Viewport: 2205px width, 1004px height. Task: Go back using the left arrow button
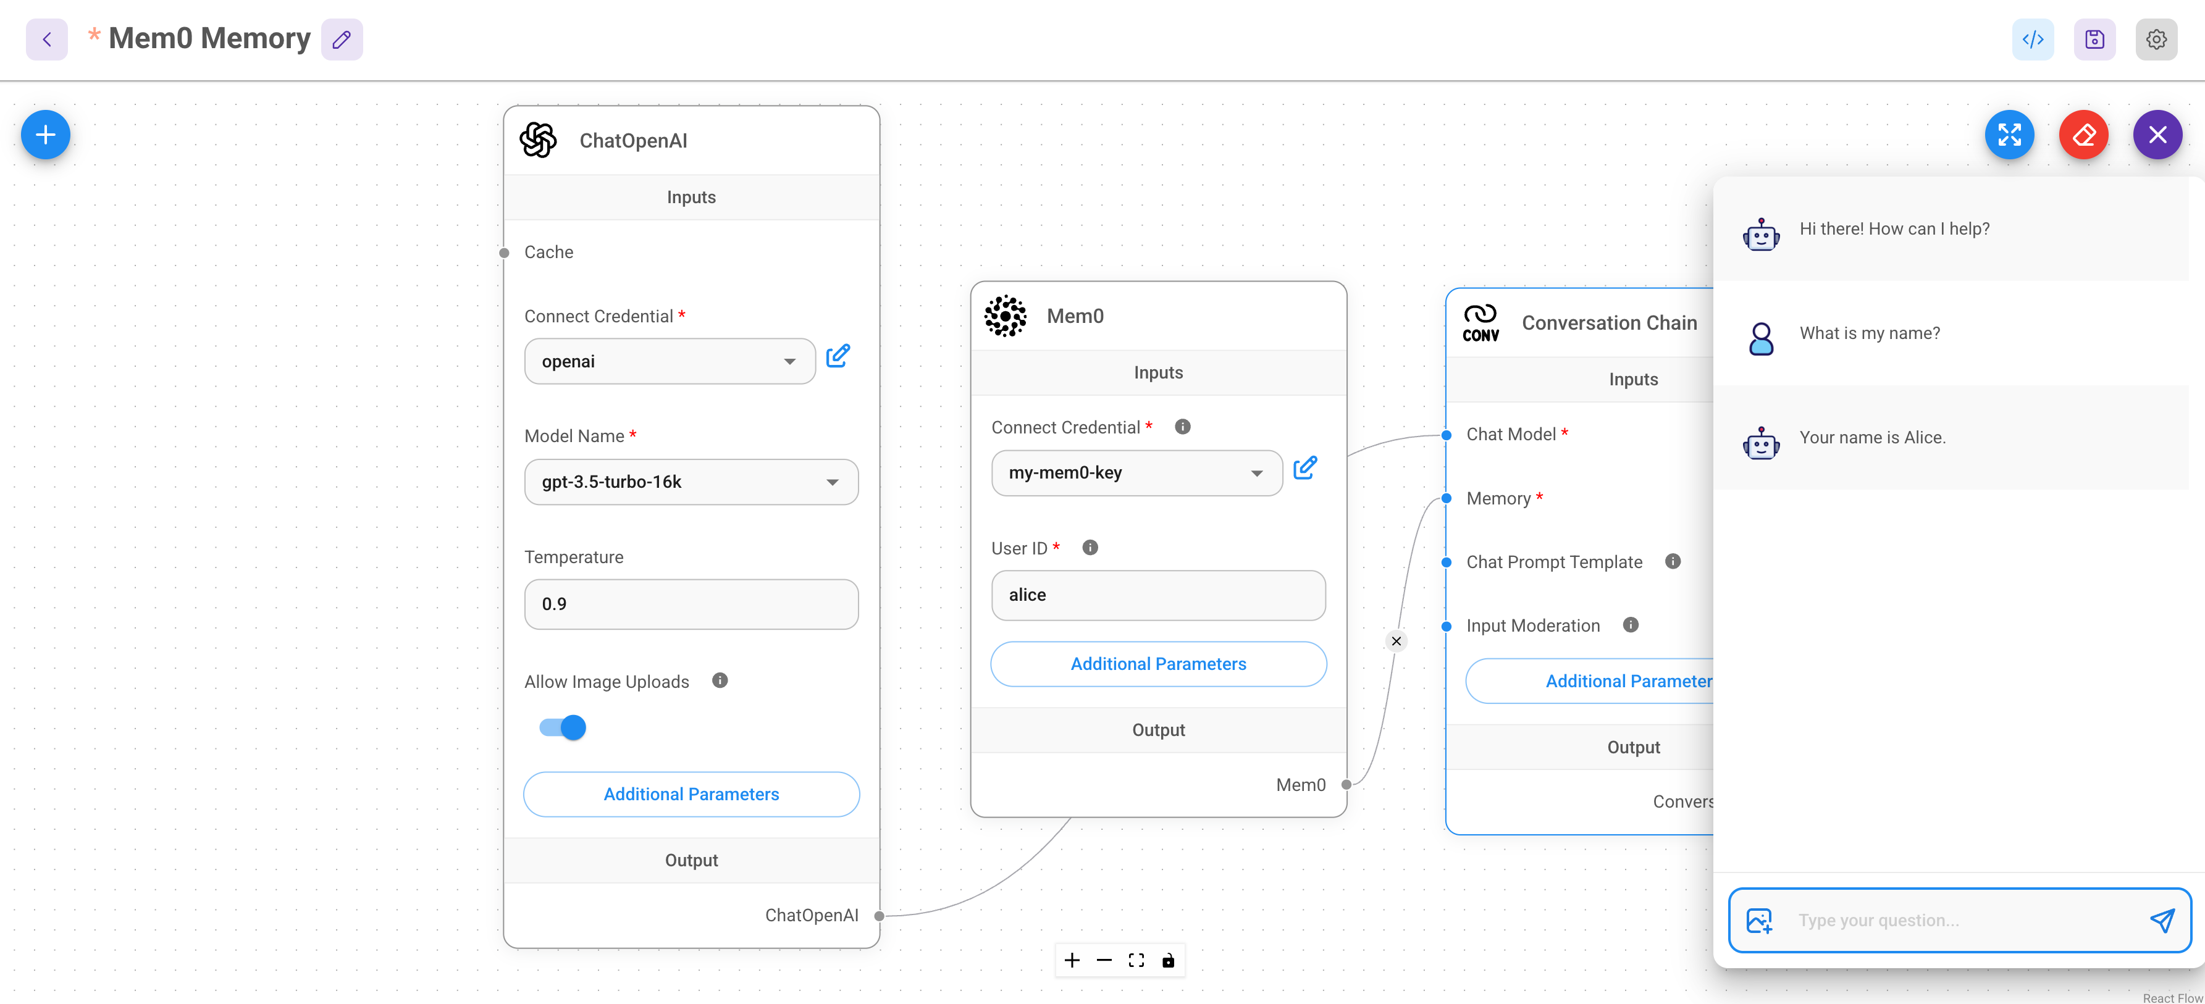coord(47,40)
